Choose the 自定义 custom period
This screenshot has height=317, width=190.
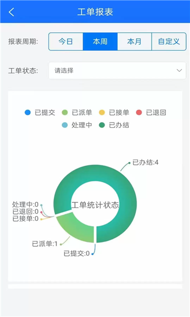pos(169,41)
